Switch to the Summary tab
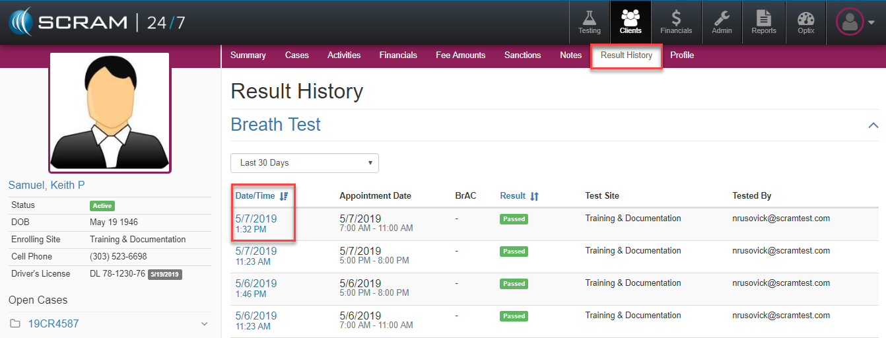This screenshot has height=338, width=886. coord(248,55)
